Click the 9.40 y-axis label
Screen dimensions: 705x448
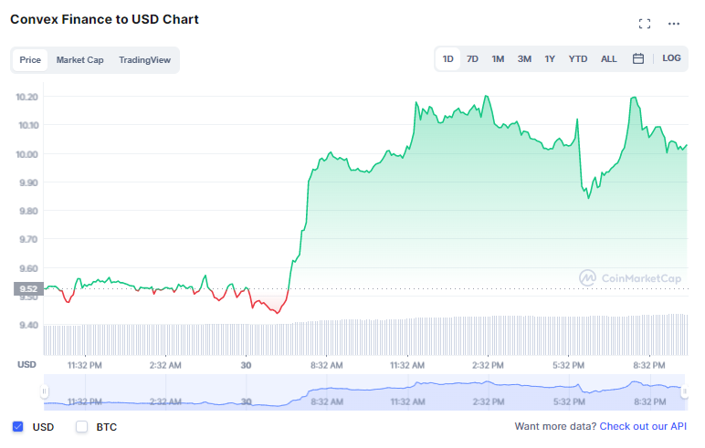click(x=29, y=325)
